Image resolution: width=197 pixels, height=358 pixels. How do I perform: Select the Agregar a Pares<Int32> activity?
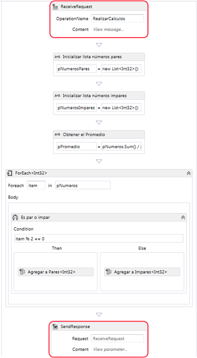56,272
